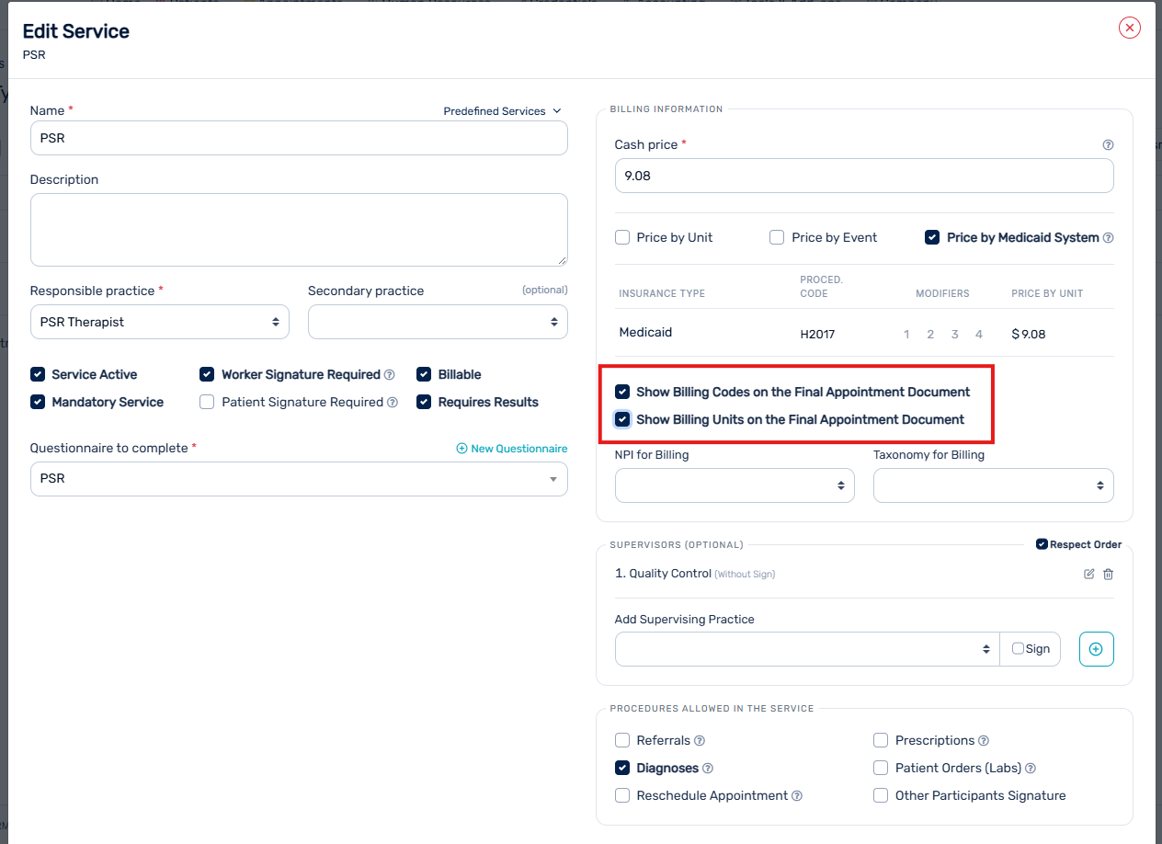
Task: Click the Prescriptions help icon
Action: coord(984,741)
